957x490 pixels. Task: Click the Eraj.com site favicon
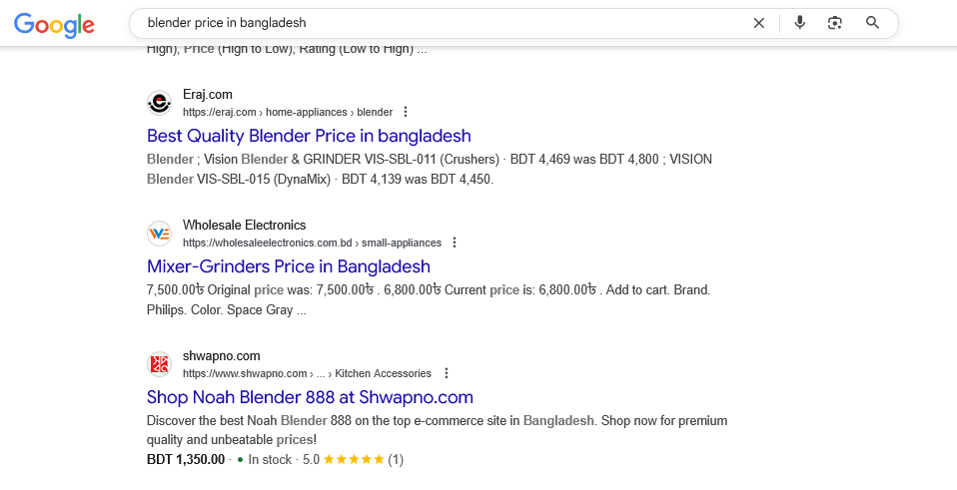click(x=159, y=103)
